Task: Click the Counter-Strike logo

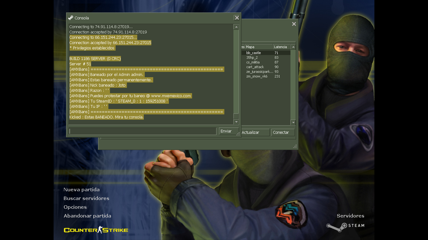Action: 96,230
